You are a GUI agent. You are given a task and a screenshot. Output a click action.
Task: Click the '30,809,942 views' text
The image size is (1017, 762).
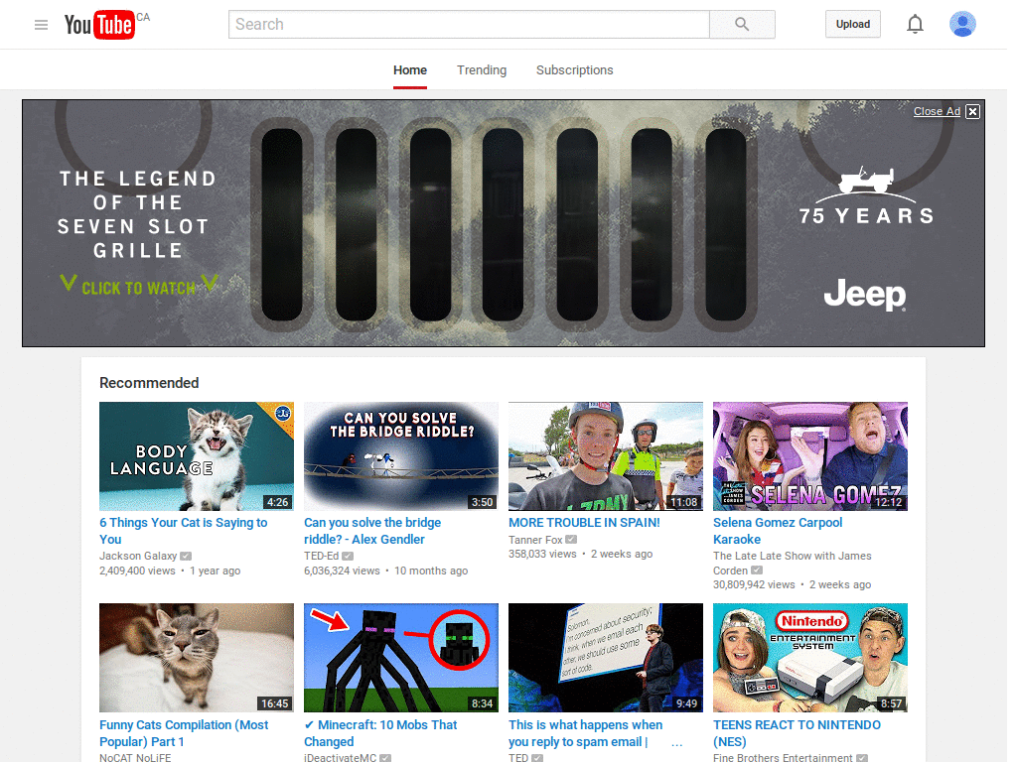754,584
